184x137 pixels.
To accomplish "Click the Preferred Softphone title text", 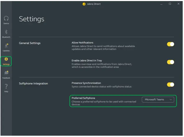I will tap(83, 98).
